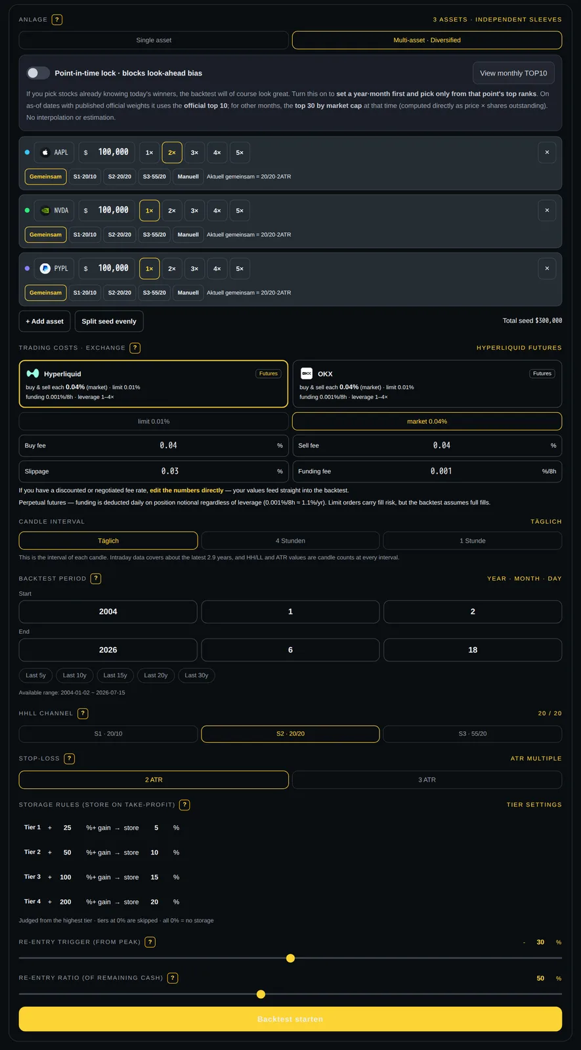
Task: Click the re-entry ratio slider handle
Action: [261, 994]
